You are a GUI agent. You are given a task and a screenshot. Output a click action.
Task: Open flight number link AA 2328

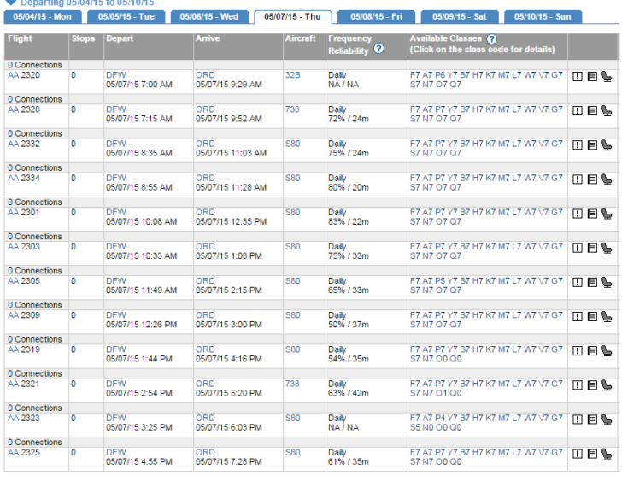tap(24, 109)
